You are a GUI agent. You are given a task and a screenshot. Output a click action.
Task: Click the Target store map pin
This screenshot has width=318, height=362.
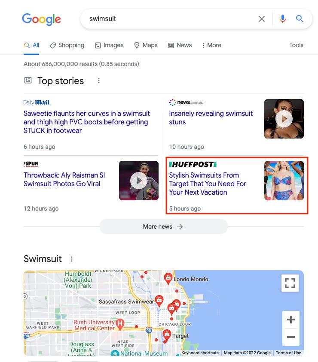[x=167, y=334]
